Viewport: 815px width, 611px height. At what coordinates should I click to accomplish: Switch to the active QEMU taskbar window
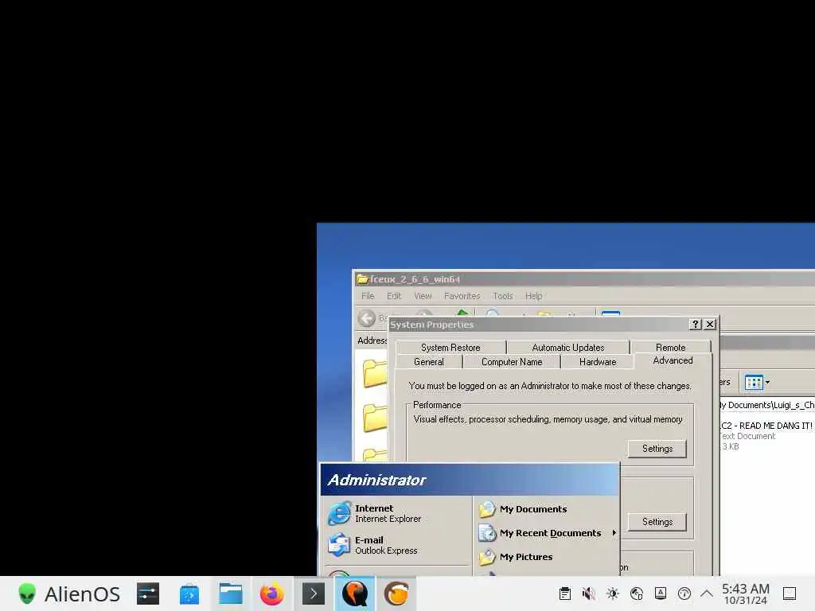tap(355, 593)
